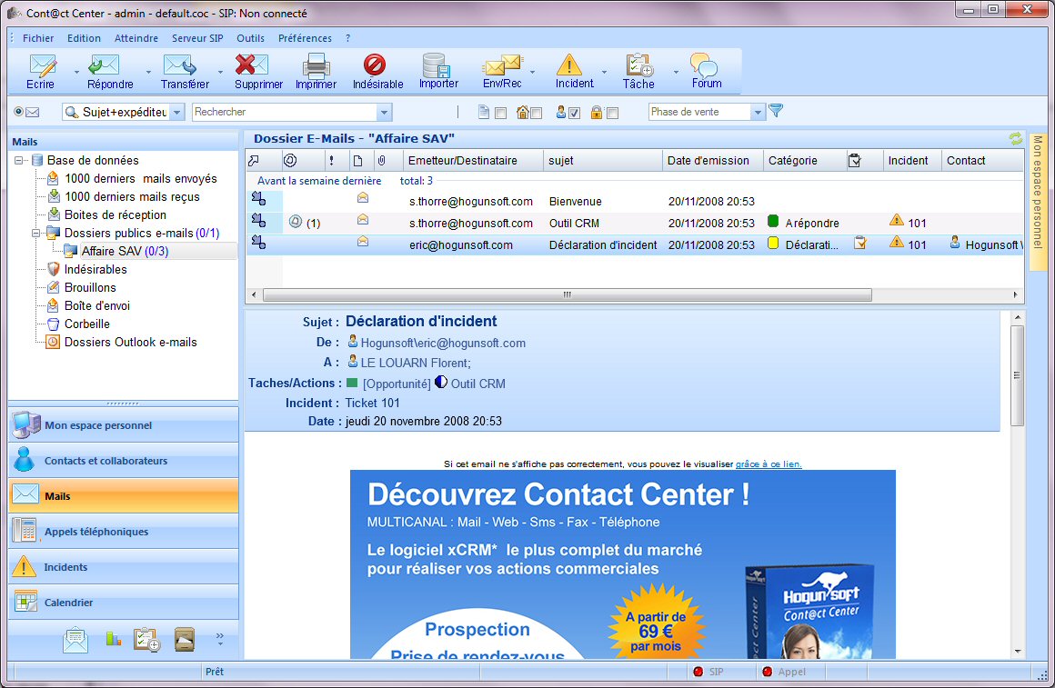Viewport: 1055px width, 688px height.
Task: Uncheck the contact person filter checkbox
Action: coord(574,113)
